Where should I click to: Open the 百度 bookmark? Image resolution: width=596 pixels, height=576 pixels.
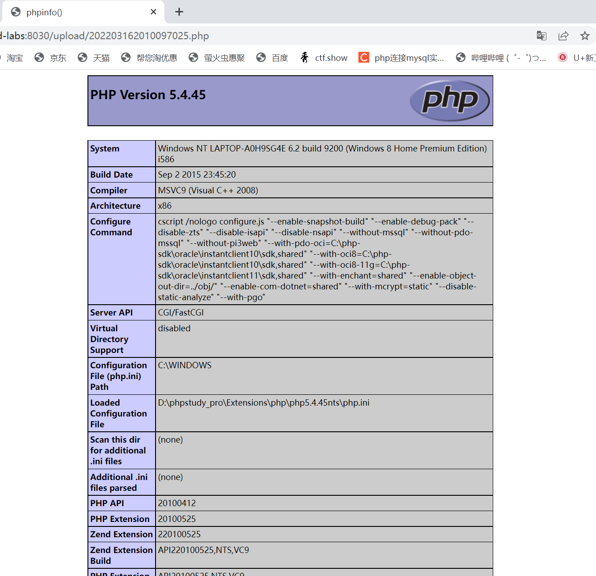tap(272, 58)
